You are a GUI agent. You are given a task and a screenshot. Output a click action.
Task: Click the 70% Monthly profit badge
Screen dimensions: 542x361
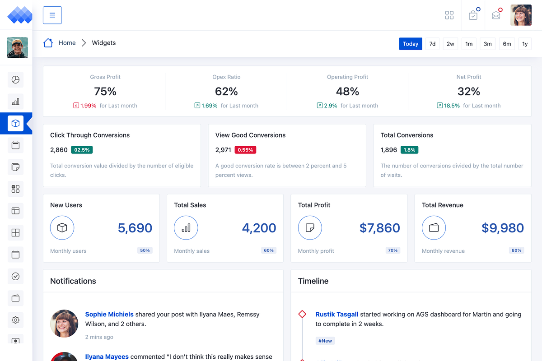[x=393, y=250]
